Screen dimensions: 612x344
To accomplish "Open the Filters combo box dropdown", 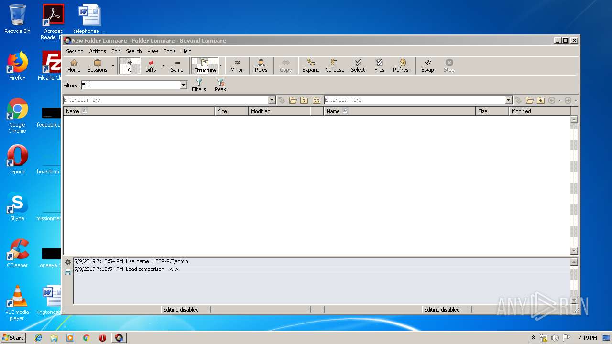I will tap(183, 85).
